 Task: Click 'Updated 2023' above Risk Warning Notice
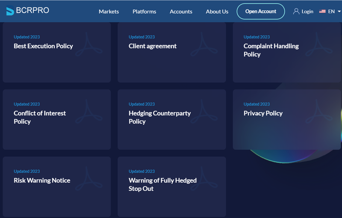click(27, 171)
